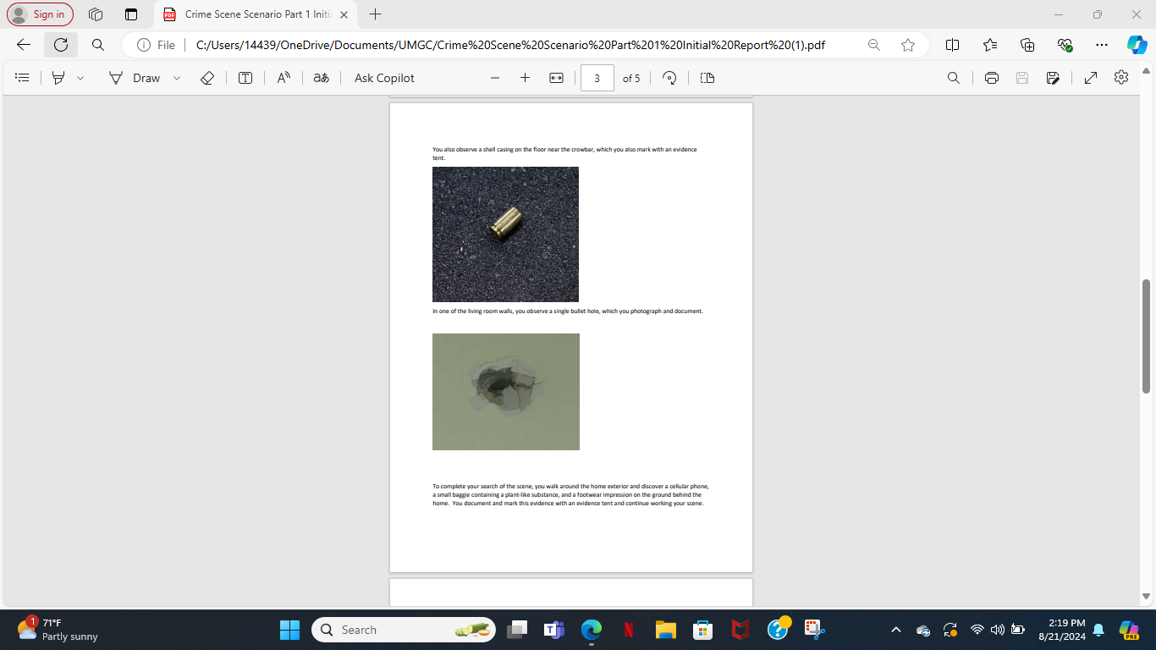1156x650 pixels.
Task: Open the PDF viewer settings gear
Action: 1120,77
